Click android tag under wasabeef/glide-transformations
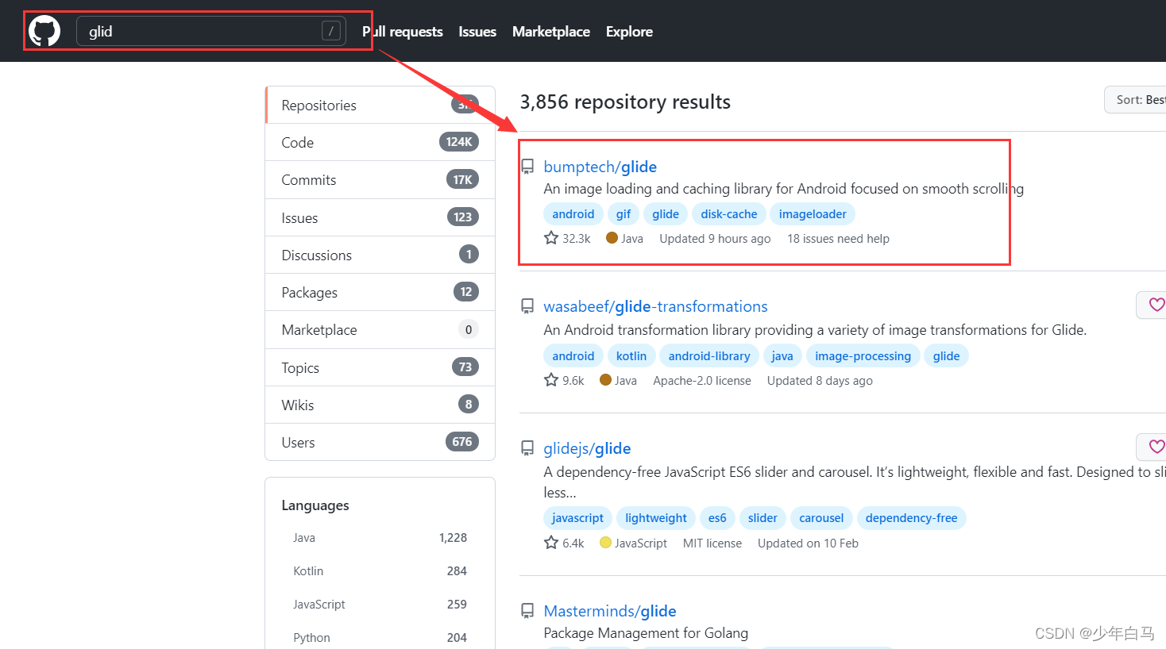1166x649 pixels. [x=573, y=356]
